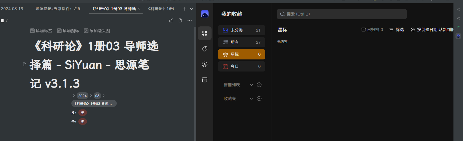Expand the chevron after the 08 chip
This screenshot has width=463, height=141.
click(104, 96)
